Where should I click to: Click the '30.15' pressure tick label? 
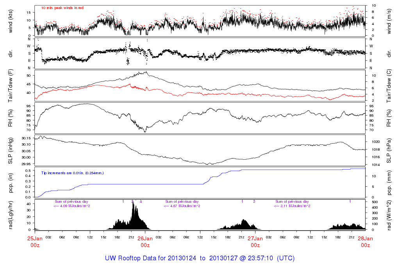pos(26,138)
